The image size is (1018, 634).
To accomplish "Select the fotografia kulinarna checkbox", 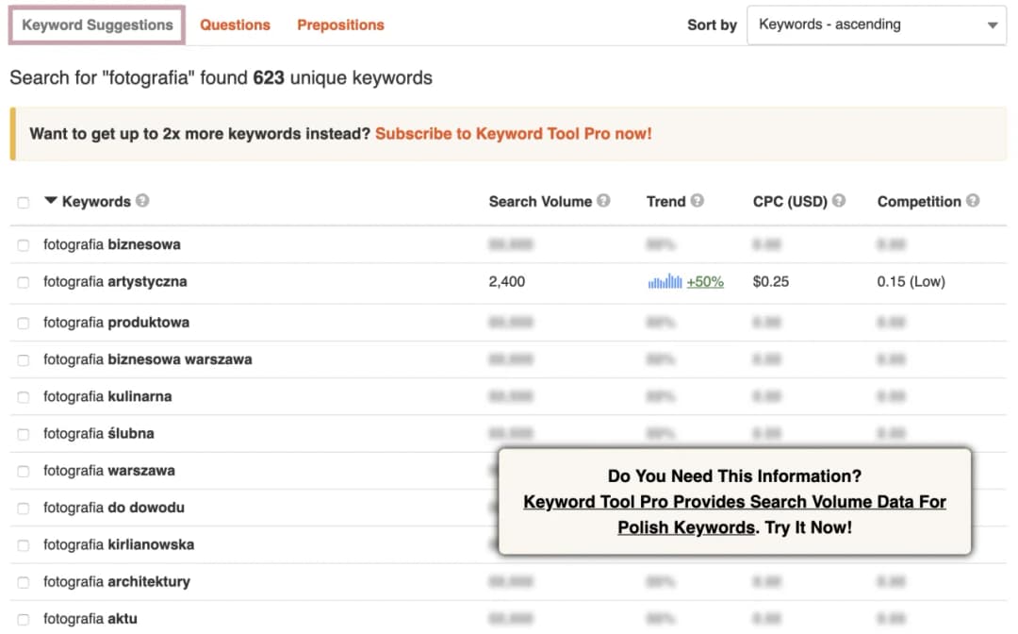I will pyautogui.click(x=24, y=397).
